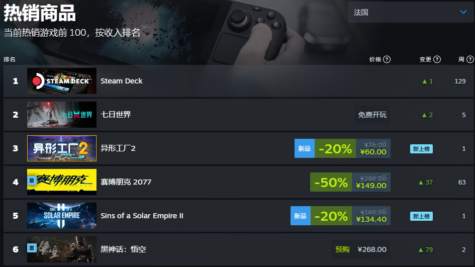Click the weeks column help icon
475x267 pixels.
(x=470, y=59)
